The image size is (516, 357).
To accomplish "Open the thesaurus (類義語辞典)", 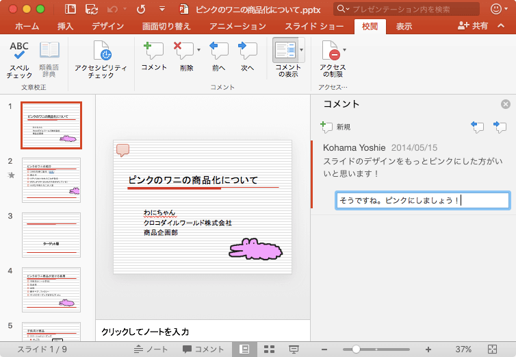I will [49, 60].
